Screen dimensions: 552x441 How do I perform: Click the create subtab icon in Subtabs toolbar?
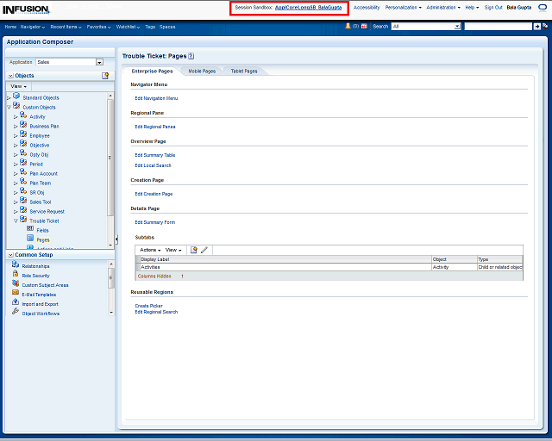click(194, 250)
